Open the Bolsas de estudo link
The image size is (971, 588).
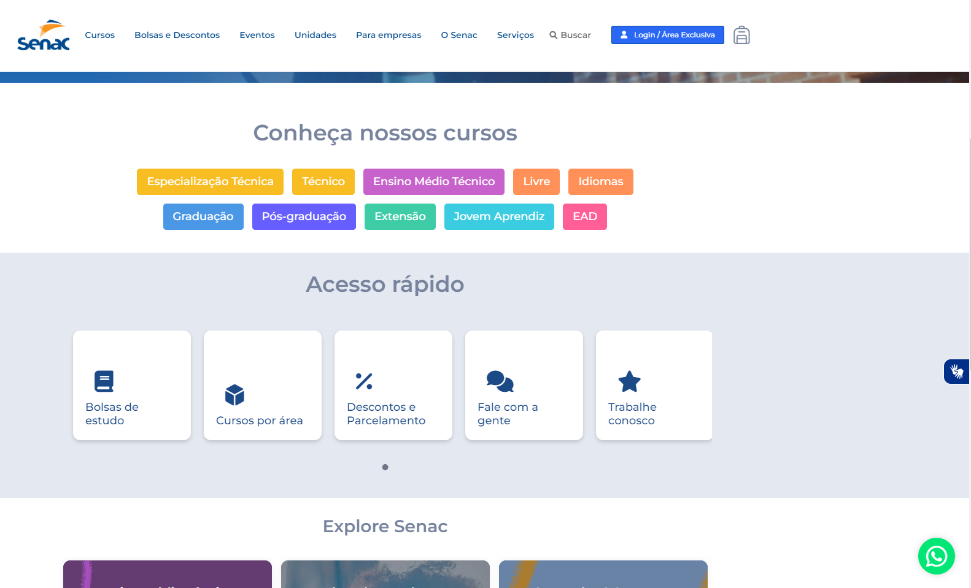tap(132, 385)
